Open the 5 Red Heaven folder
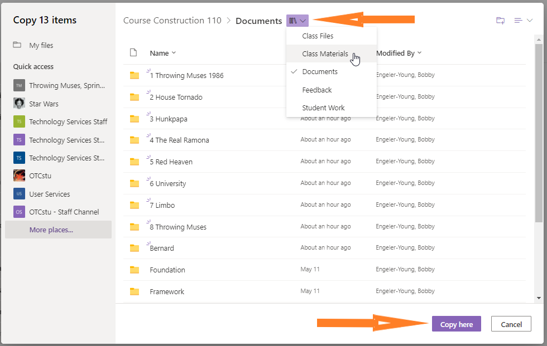Viewport: 547px width, 346px height. tap(171, 162)
